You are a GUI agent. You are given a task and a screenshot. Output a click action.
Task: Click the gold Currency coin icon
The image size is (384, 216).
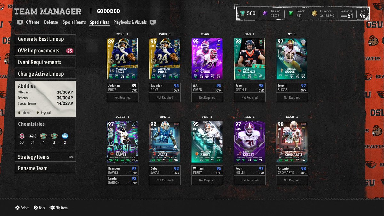point(314,13)
